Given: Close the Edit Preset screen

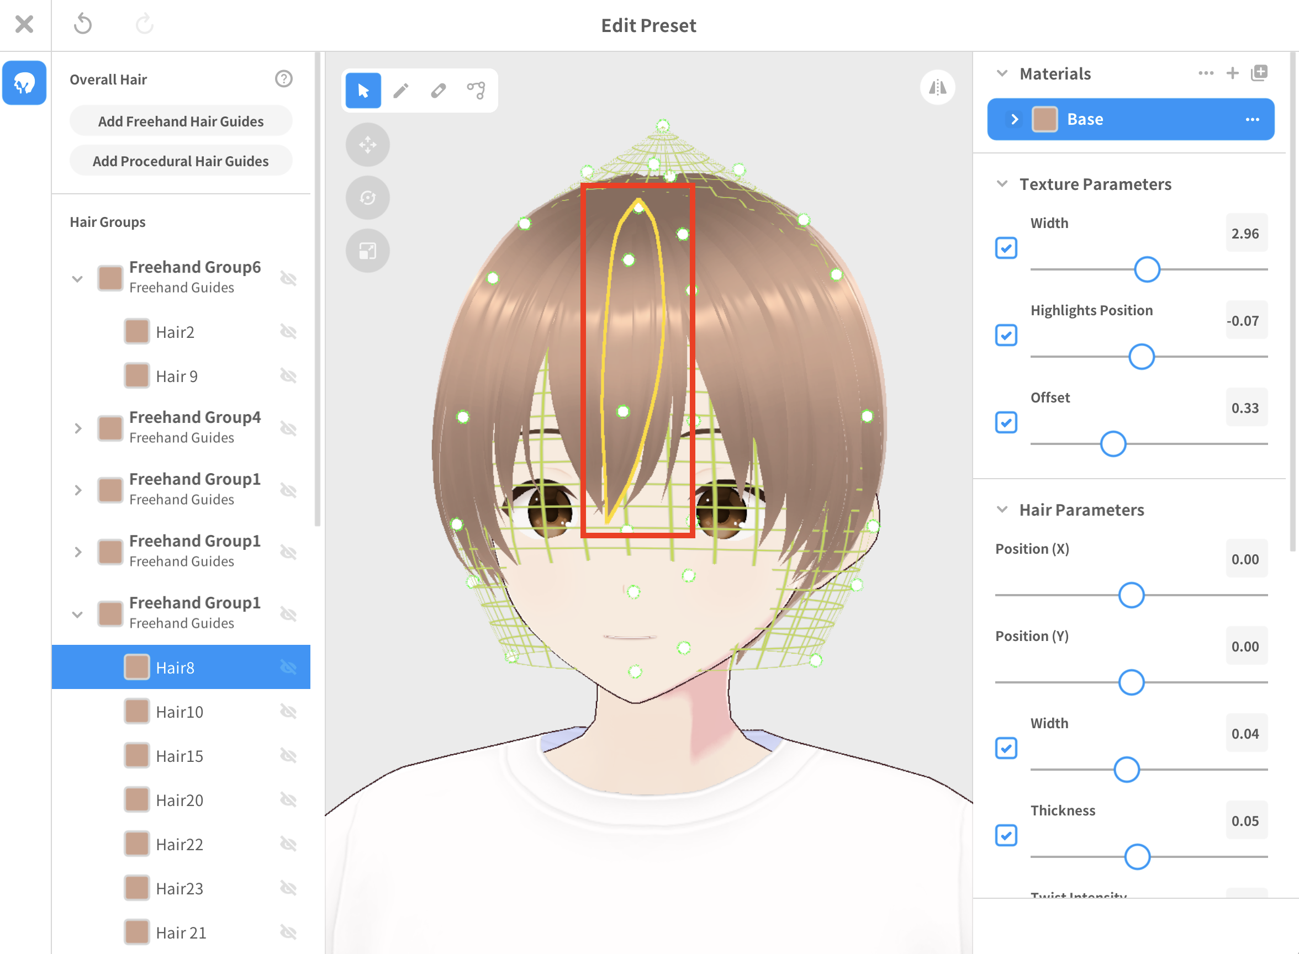Looking at the screenshot, I should click(x=24, y=24).
